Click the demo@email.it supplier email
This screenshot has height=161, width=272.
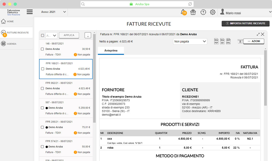tap(111, 115)
